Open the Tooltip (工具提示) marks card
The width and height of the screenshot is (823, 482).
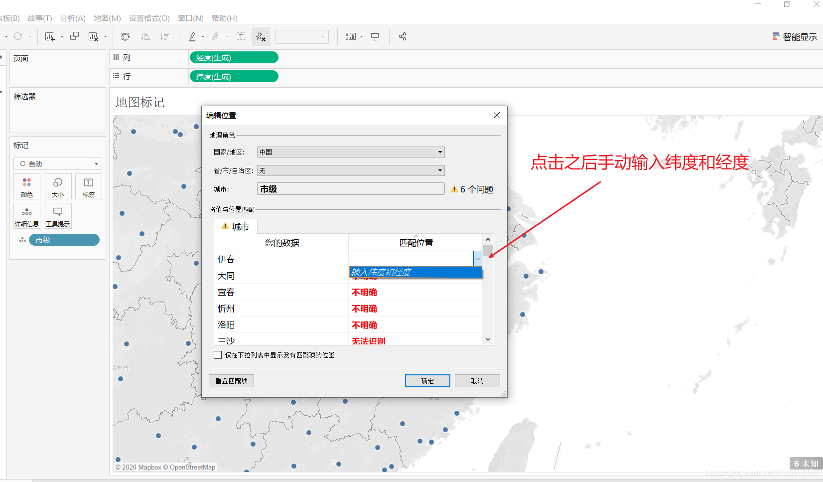pos(58,216)
